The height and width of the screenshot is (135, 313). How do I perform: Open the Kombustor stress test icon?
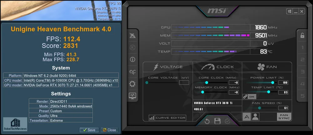(x=132, y=47)
